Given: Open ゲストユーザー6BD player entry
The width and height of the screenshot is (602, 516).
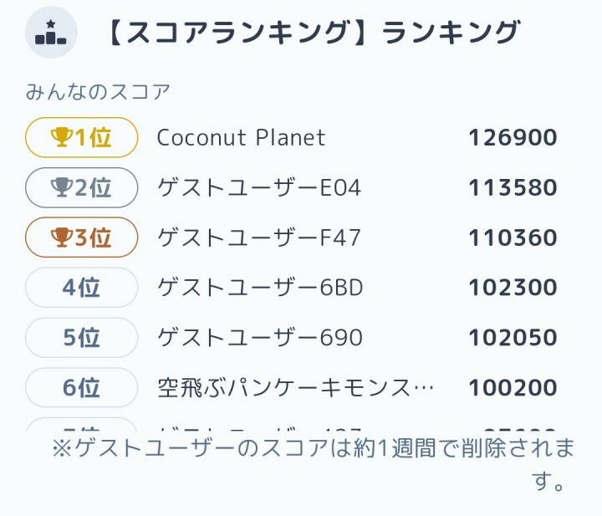Looking at the screenshot, I should 260,287.
